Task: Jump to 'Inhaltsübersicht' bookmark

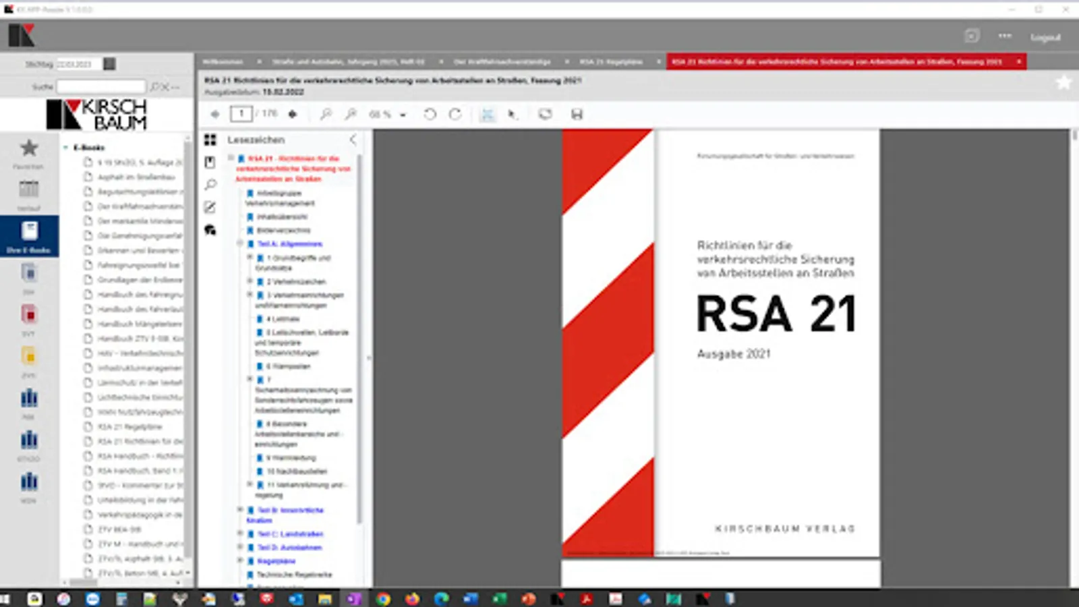Action: (282, 216)
